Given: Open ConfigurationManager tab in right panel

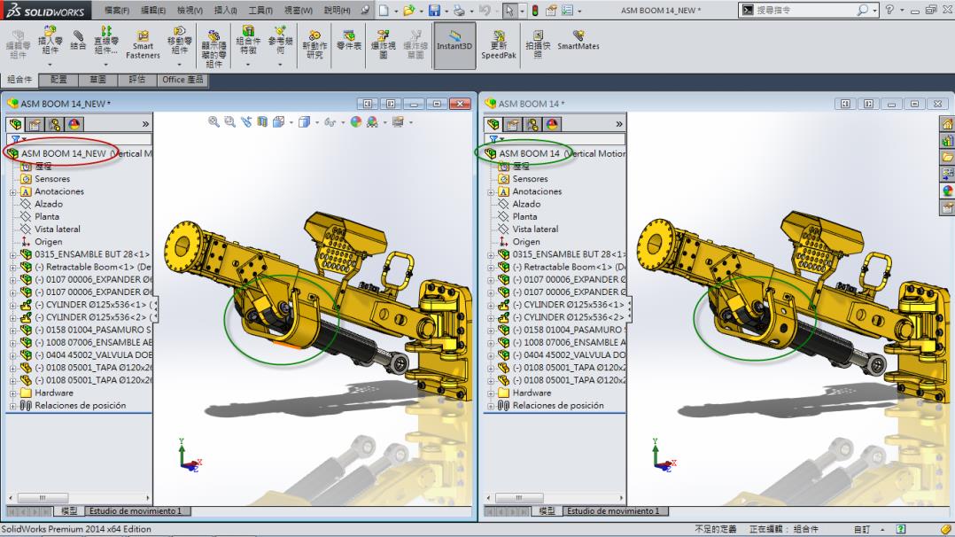Looking at the screenshot, I should 534,125.
